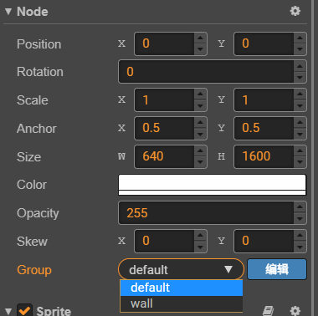Open the Node component settings gear
This screenshot has width=318, height=316.
295,11
